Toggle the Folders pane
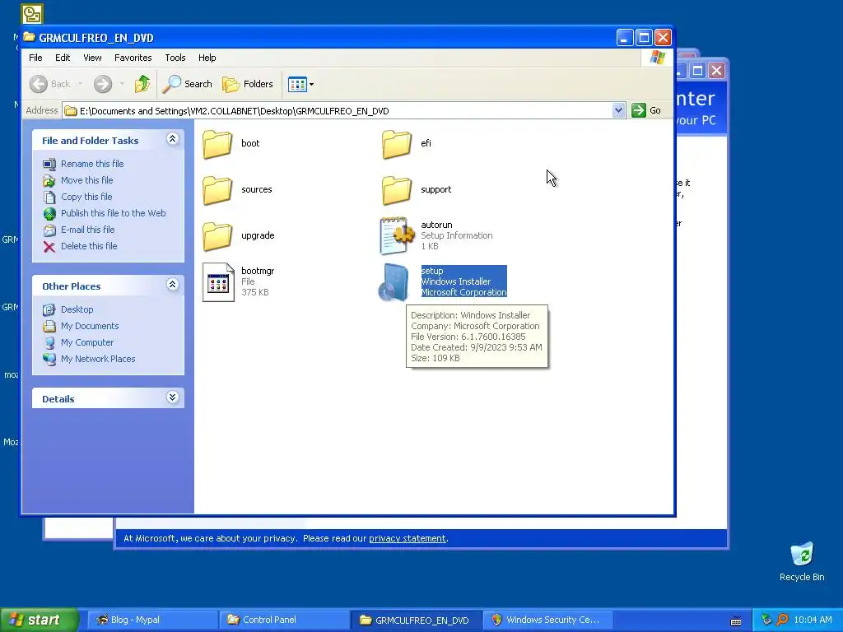The width and height of the screenshot is (843, 632). [x=248, y=84]
